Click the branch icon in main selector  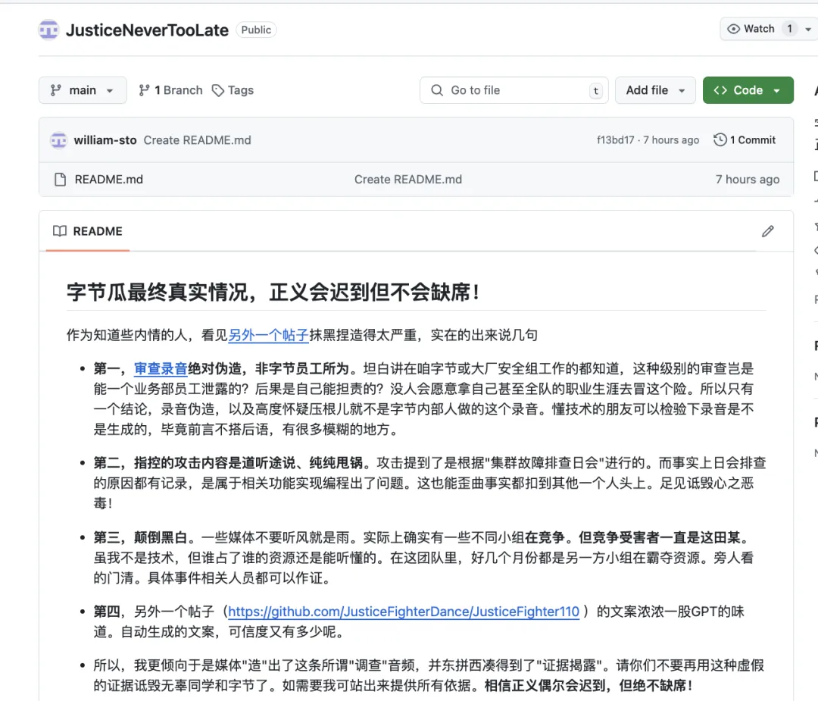pyautogui.click(x=56, y=90)
